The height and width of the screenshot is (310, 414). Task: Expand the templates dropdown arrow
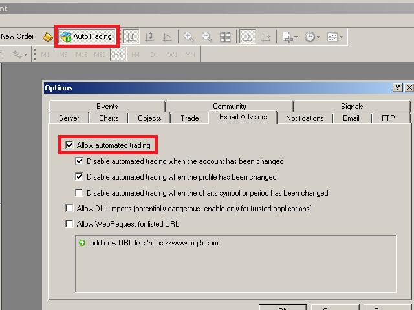341,37
